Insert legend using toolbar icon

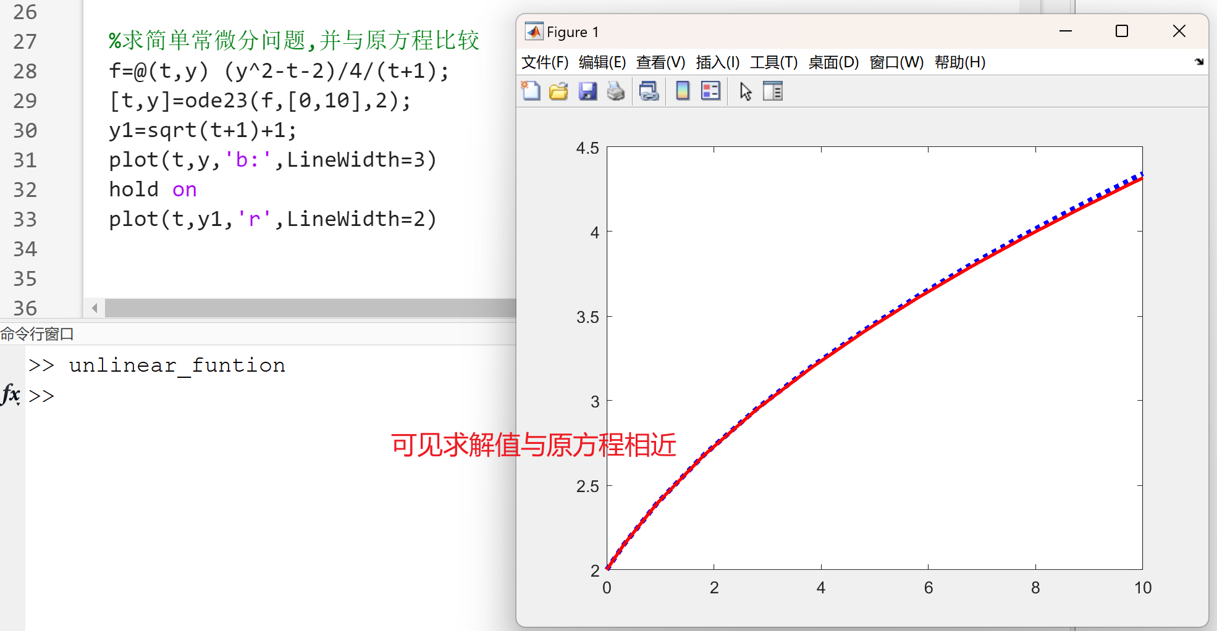pyautogui.click(x=711, y=91)
